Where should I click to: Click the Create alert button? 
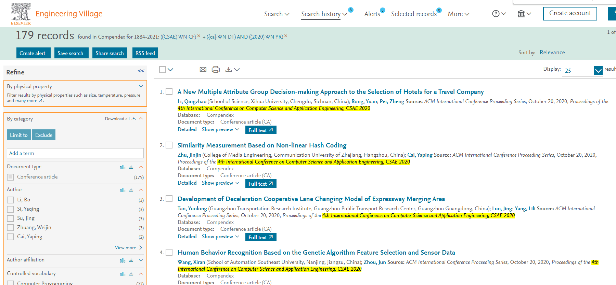tap(33, 53)
